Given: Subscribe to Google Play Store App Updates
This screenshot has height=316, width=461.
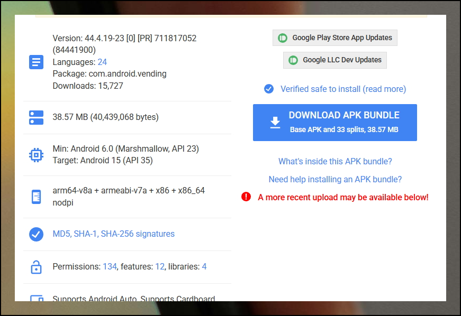Looking at the screenshot, I should [x=335, y=38].
